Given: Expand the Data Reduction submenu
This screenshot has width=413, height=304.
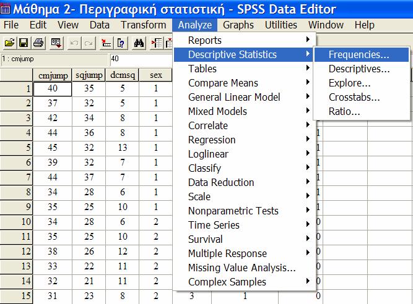Looking at the screenshot, I should [x=244, y=182].
